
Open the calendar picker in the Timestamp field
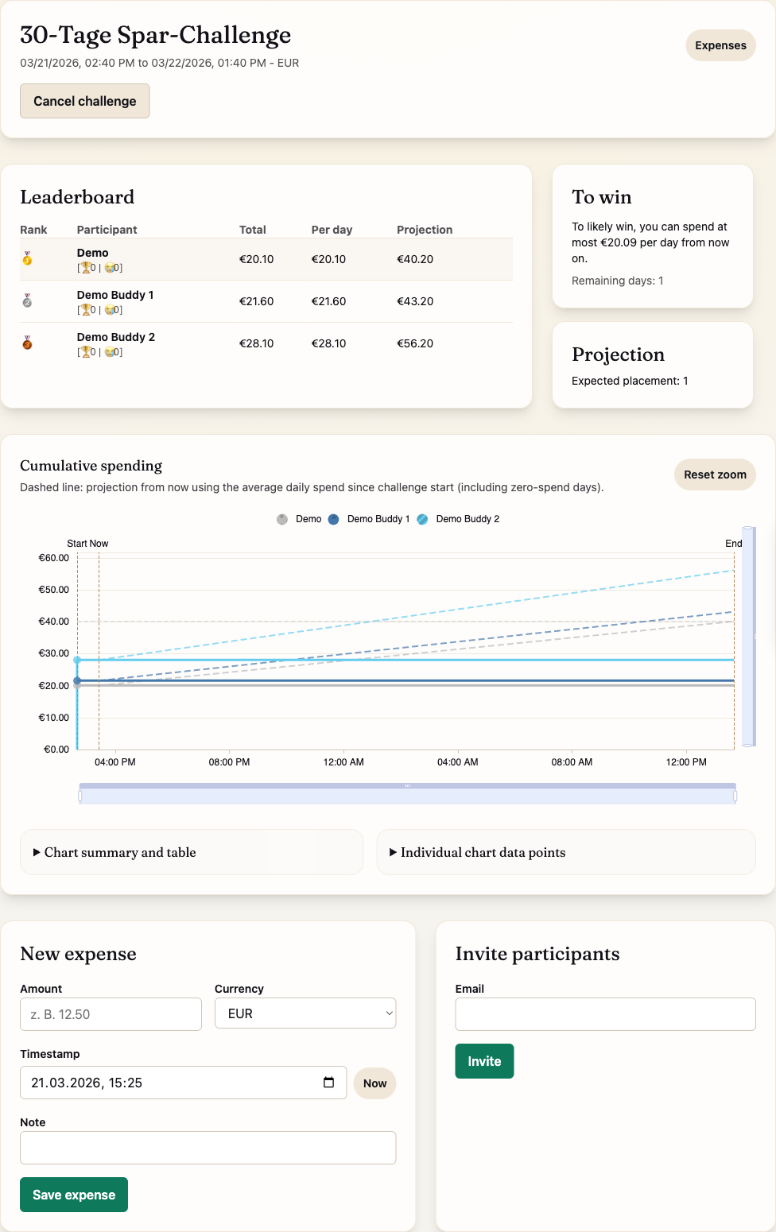[328, 1082]
